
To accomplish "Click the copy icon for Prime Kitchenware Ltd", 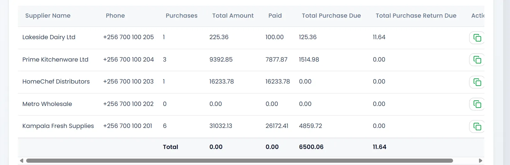I will pos(477,60).
